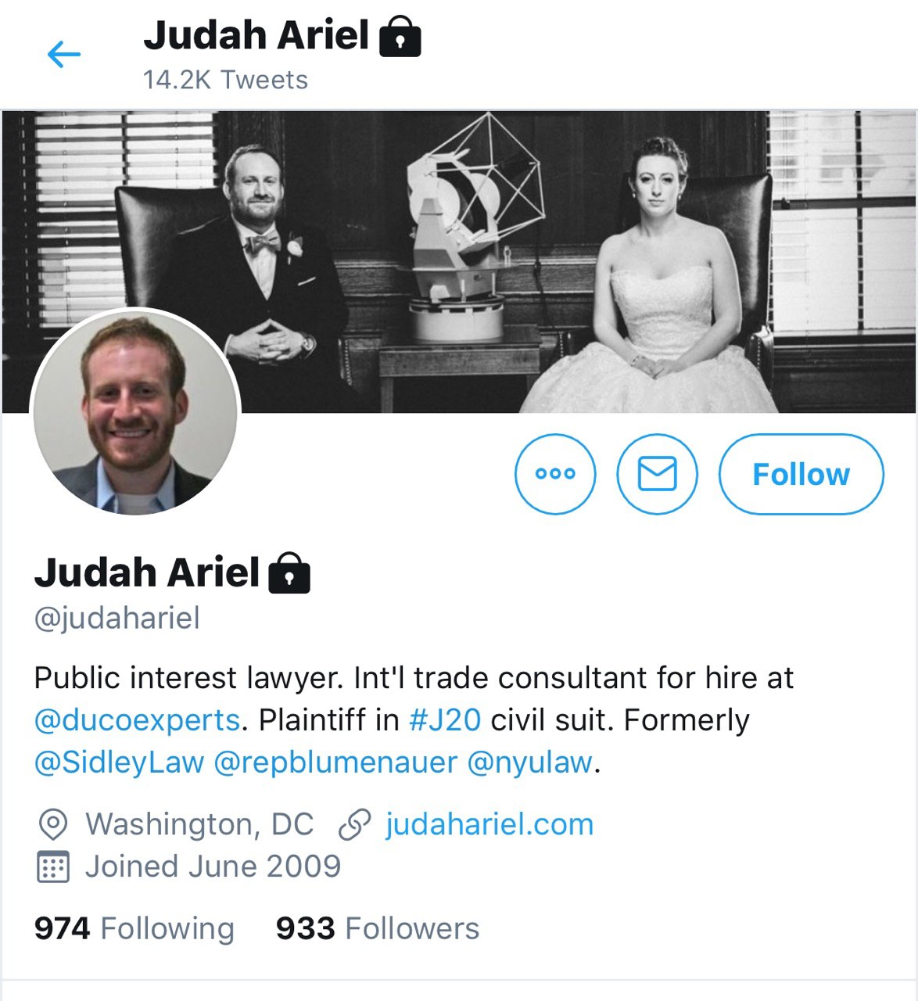
Task: View the 974 Following list
Action: [x=134, y=928]
